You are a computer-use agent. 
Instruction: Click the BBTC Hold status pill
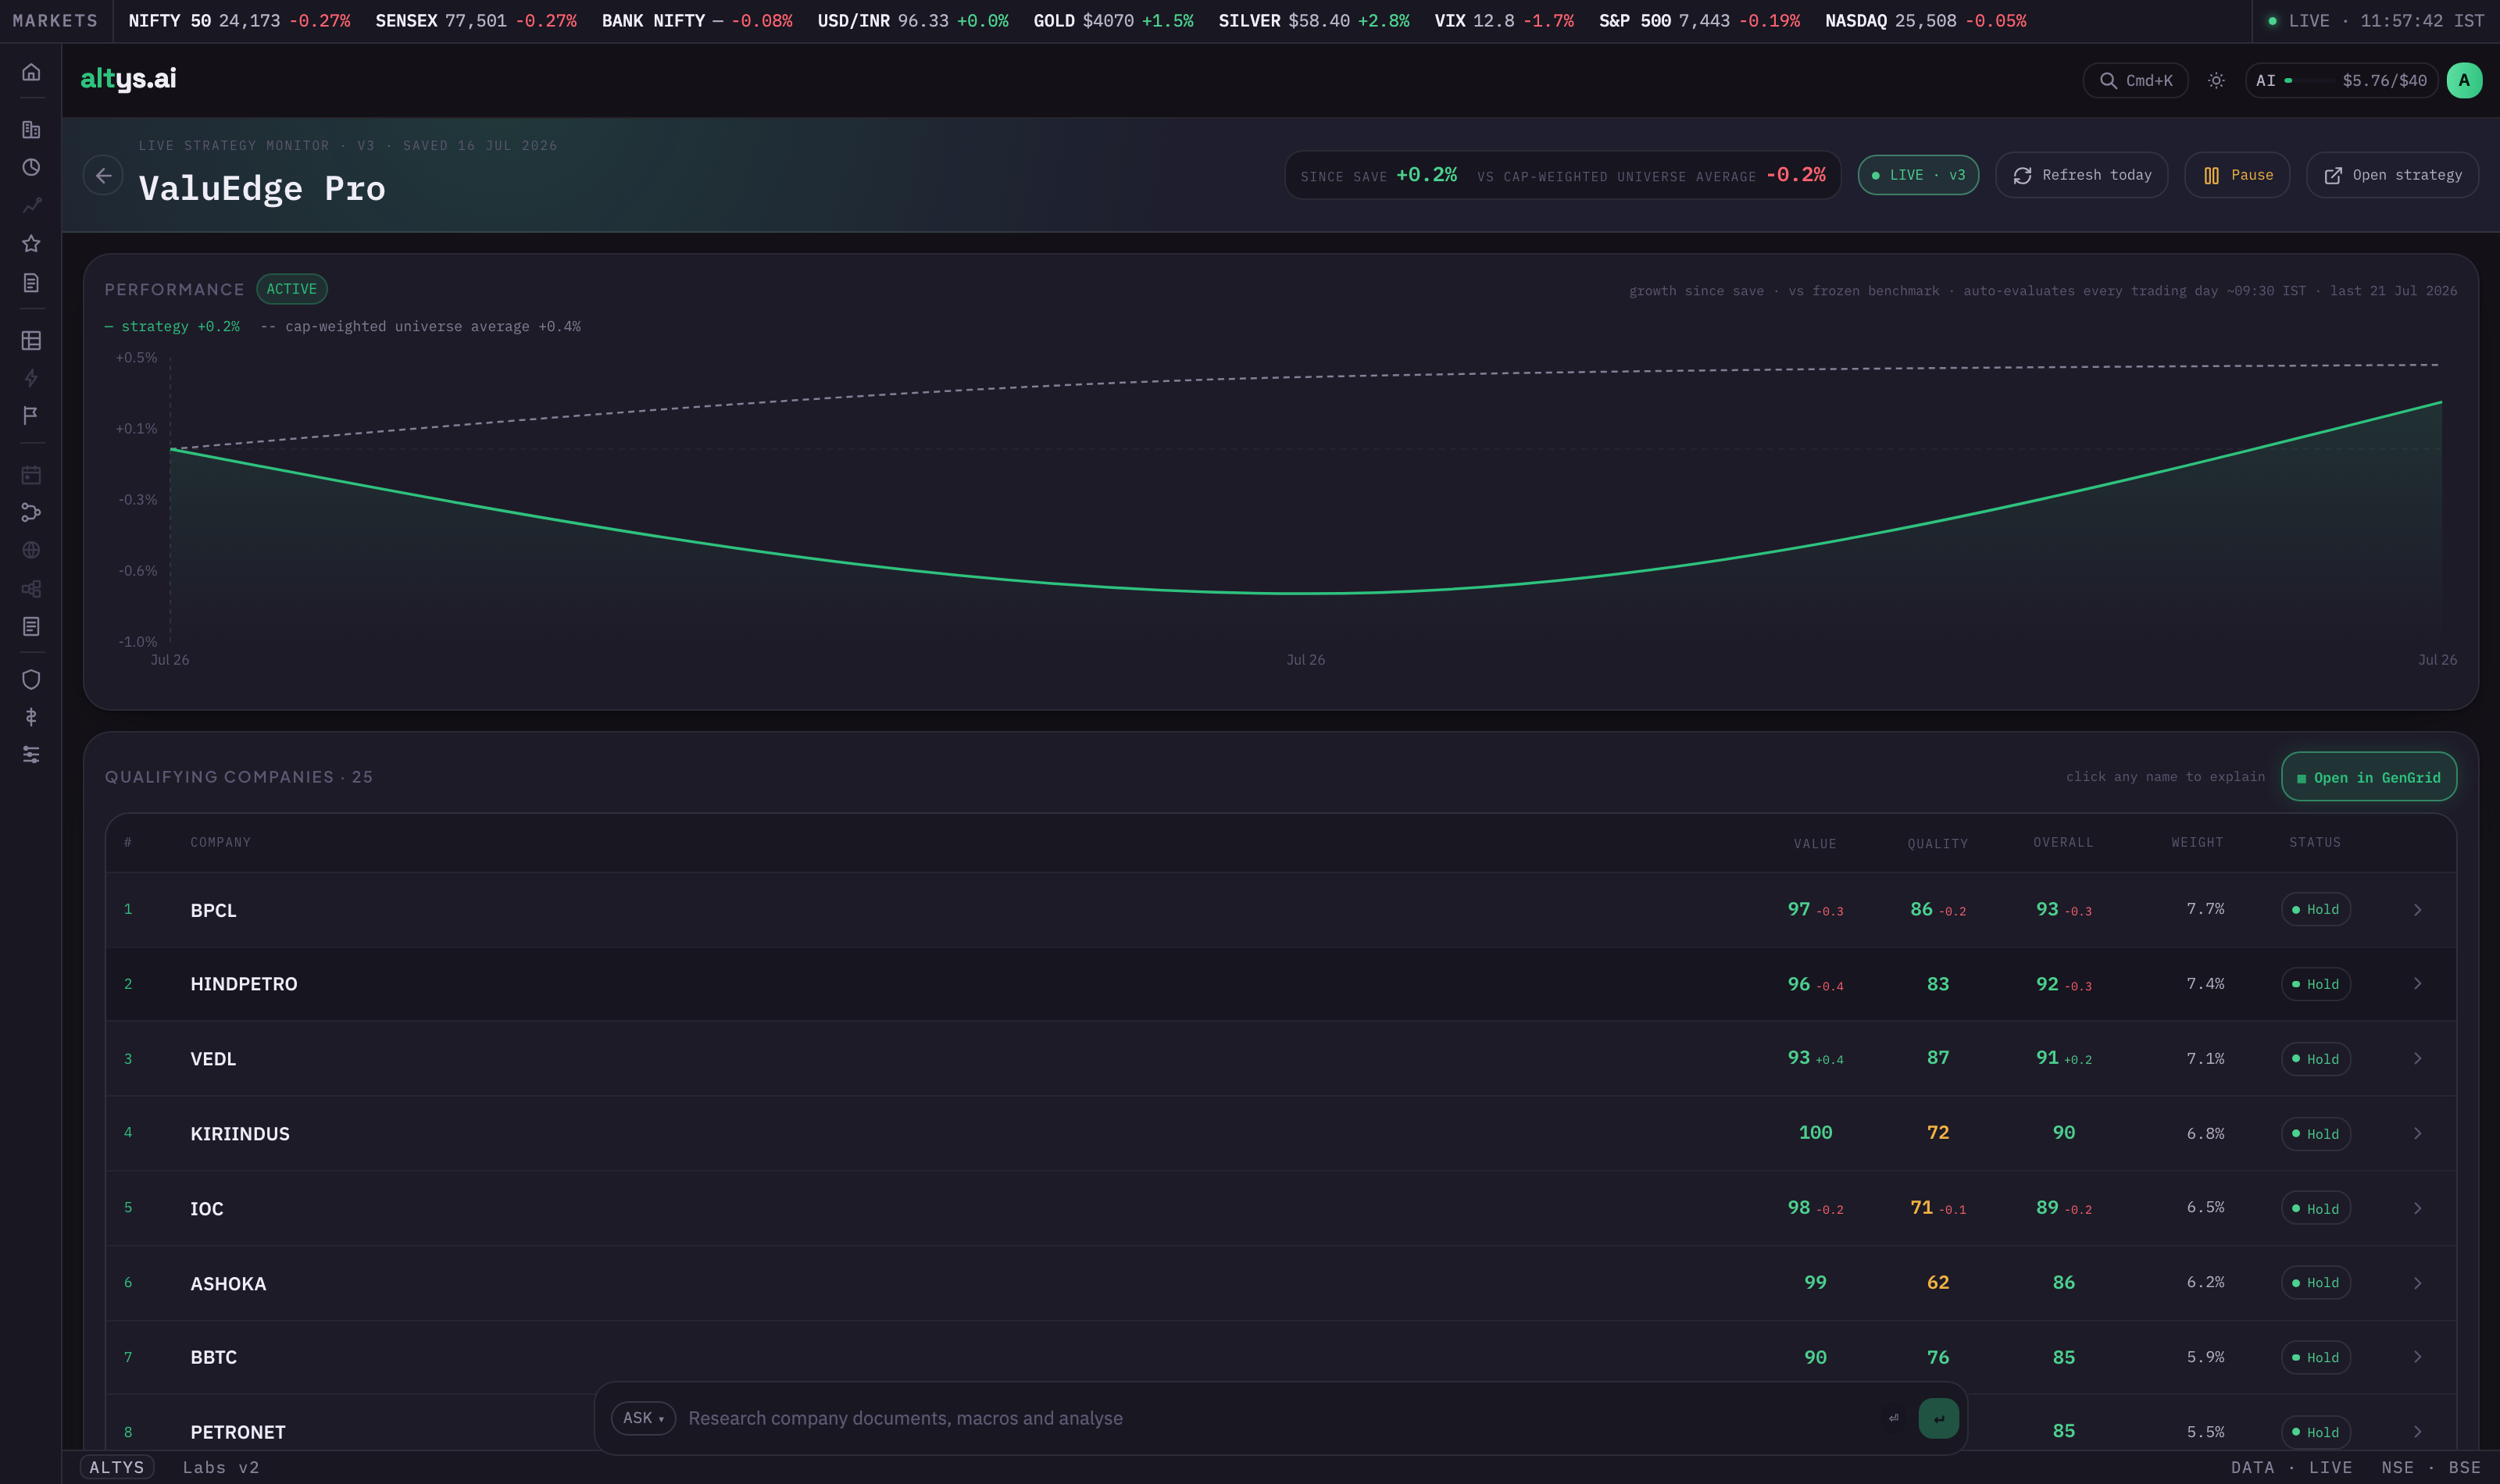point(2315,1357)
